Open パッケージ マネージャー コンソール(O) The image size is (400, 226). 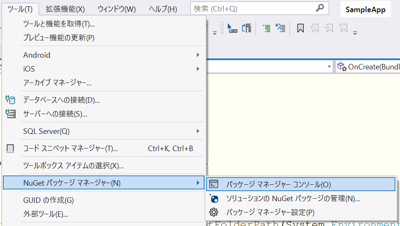click(301, 184)
